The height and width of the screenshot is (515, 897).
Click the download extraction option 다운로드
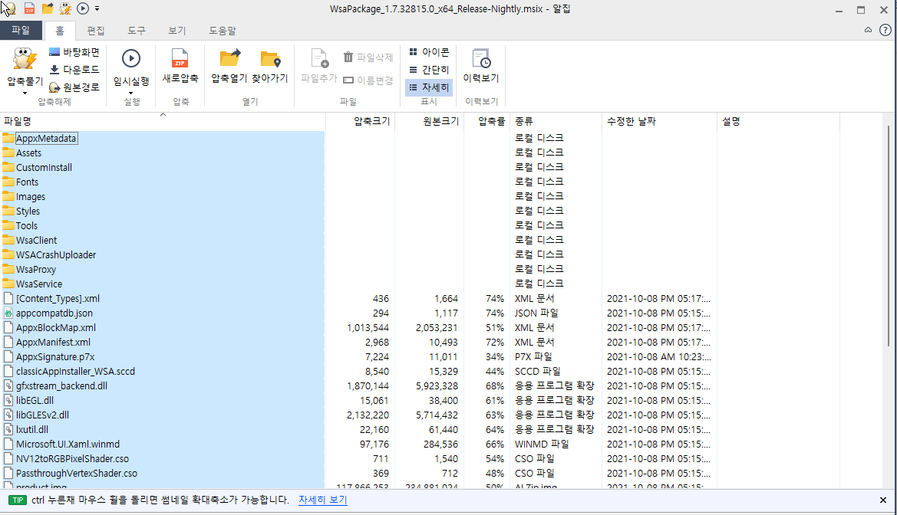74,67
